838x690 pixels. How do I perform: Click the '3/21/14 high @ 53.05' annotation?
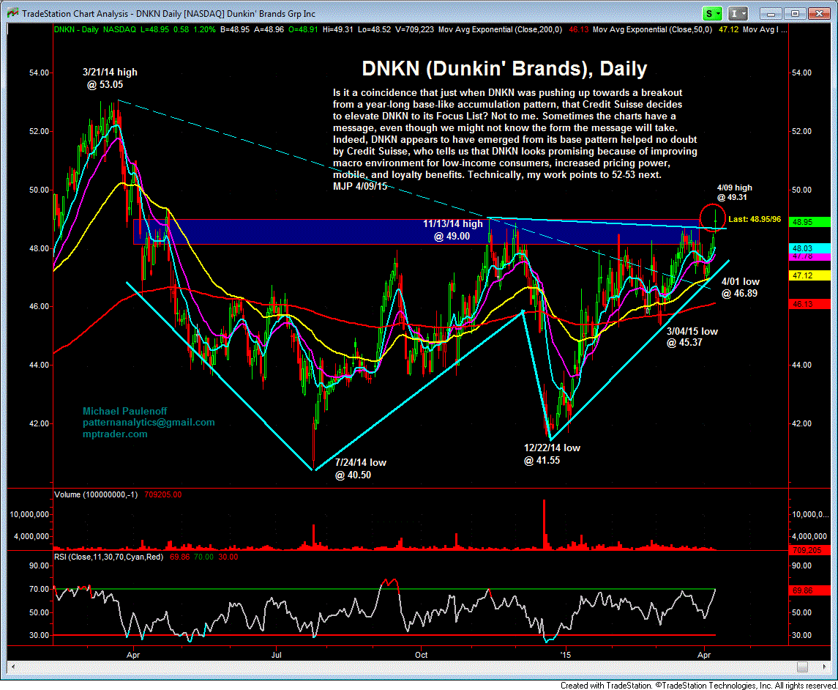coord(110,78)
